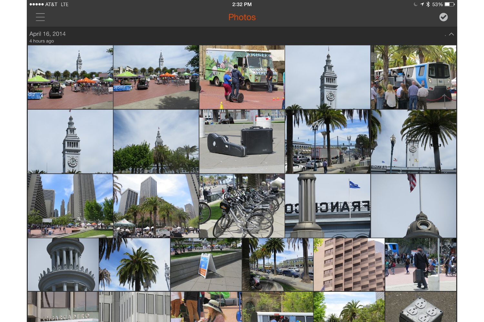This screenshot has height=322, width=484.
Task: Open the guitar case photo
Action: click(242, 142)
